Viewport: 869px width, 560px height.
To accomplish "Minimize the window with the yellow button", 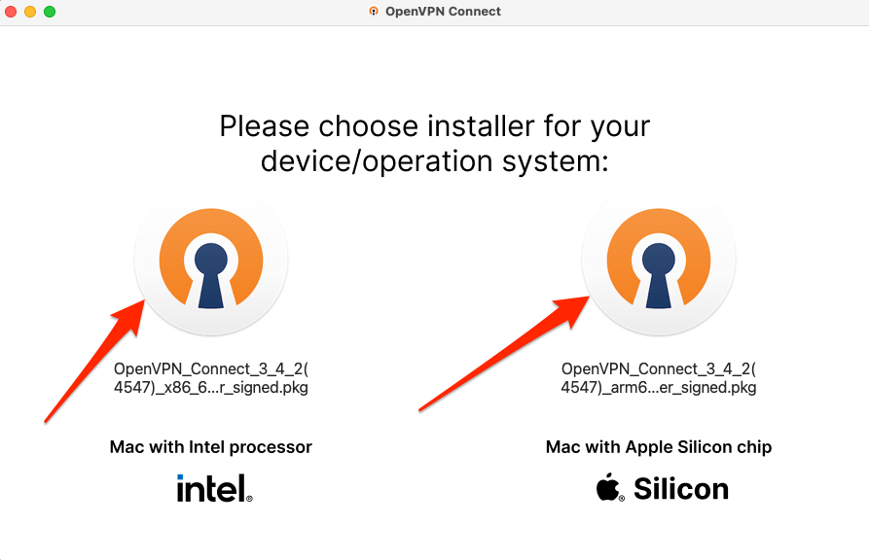I will (30, 12).
